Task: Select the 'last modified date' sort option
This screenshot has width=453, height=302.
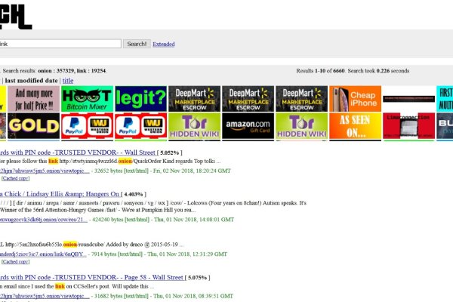Action: (32, 80)
